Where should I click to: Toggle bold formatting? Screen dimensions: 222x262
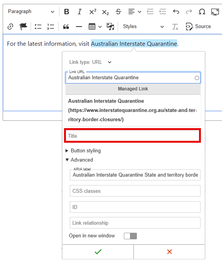point(67,12)
